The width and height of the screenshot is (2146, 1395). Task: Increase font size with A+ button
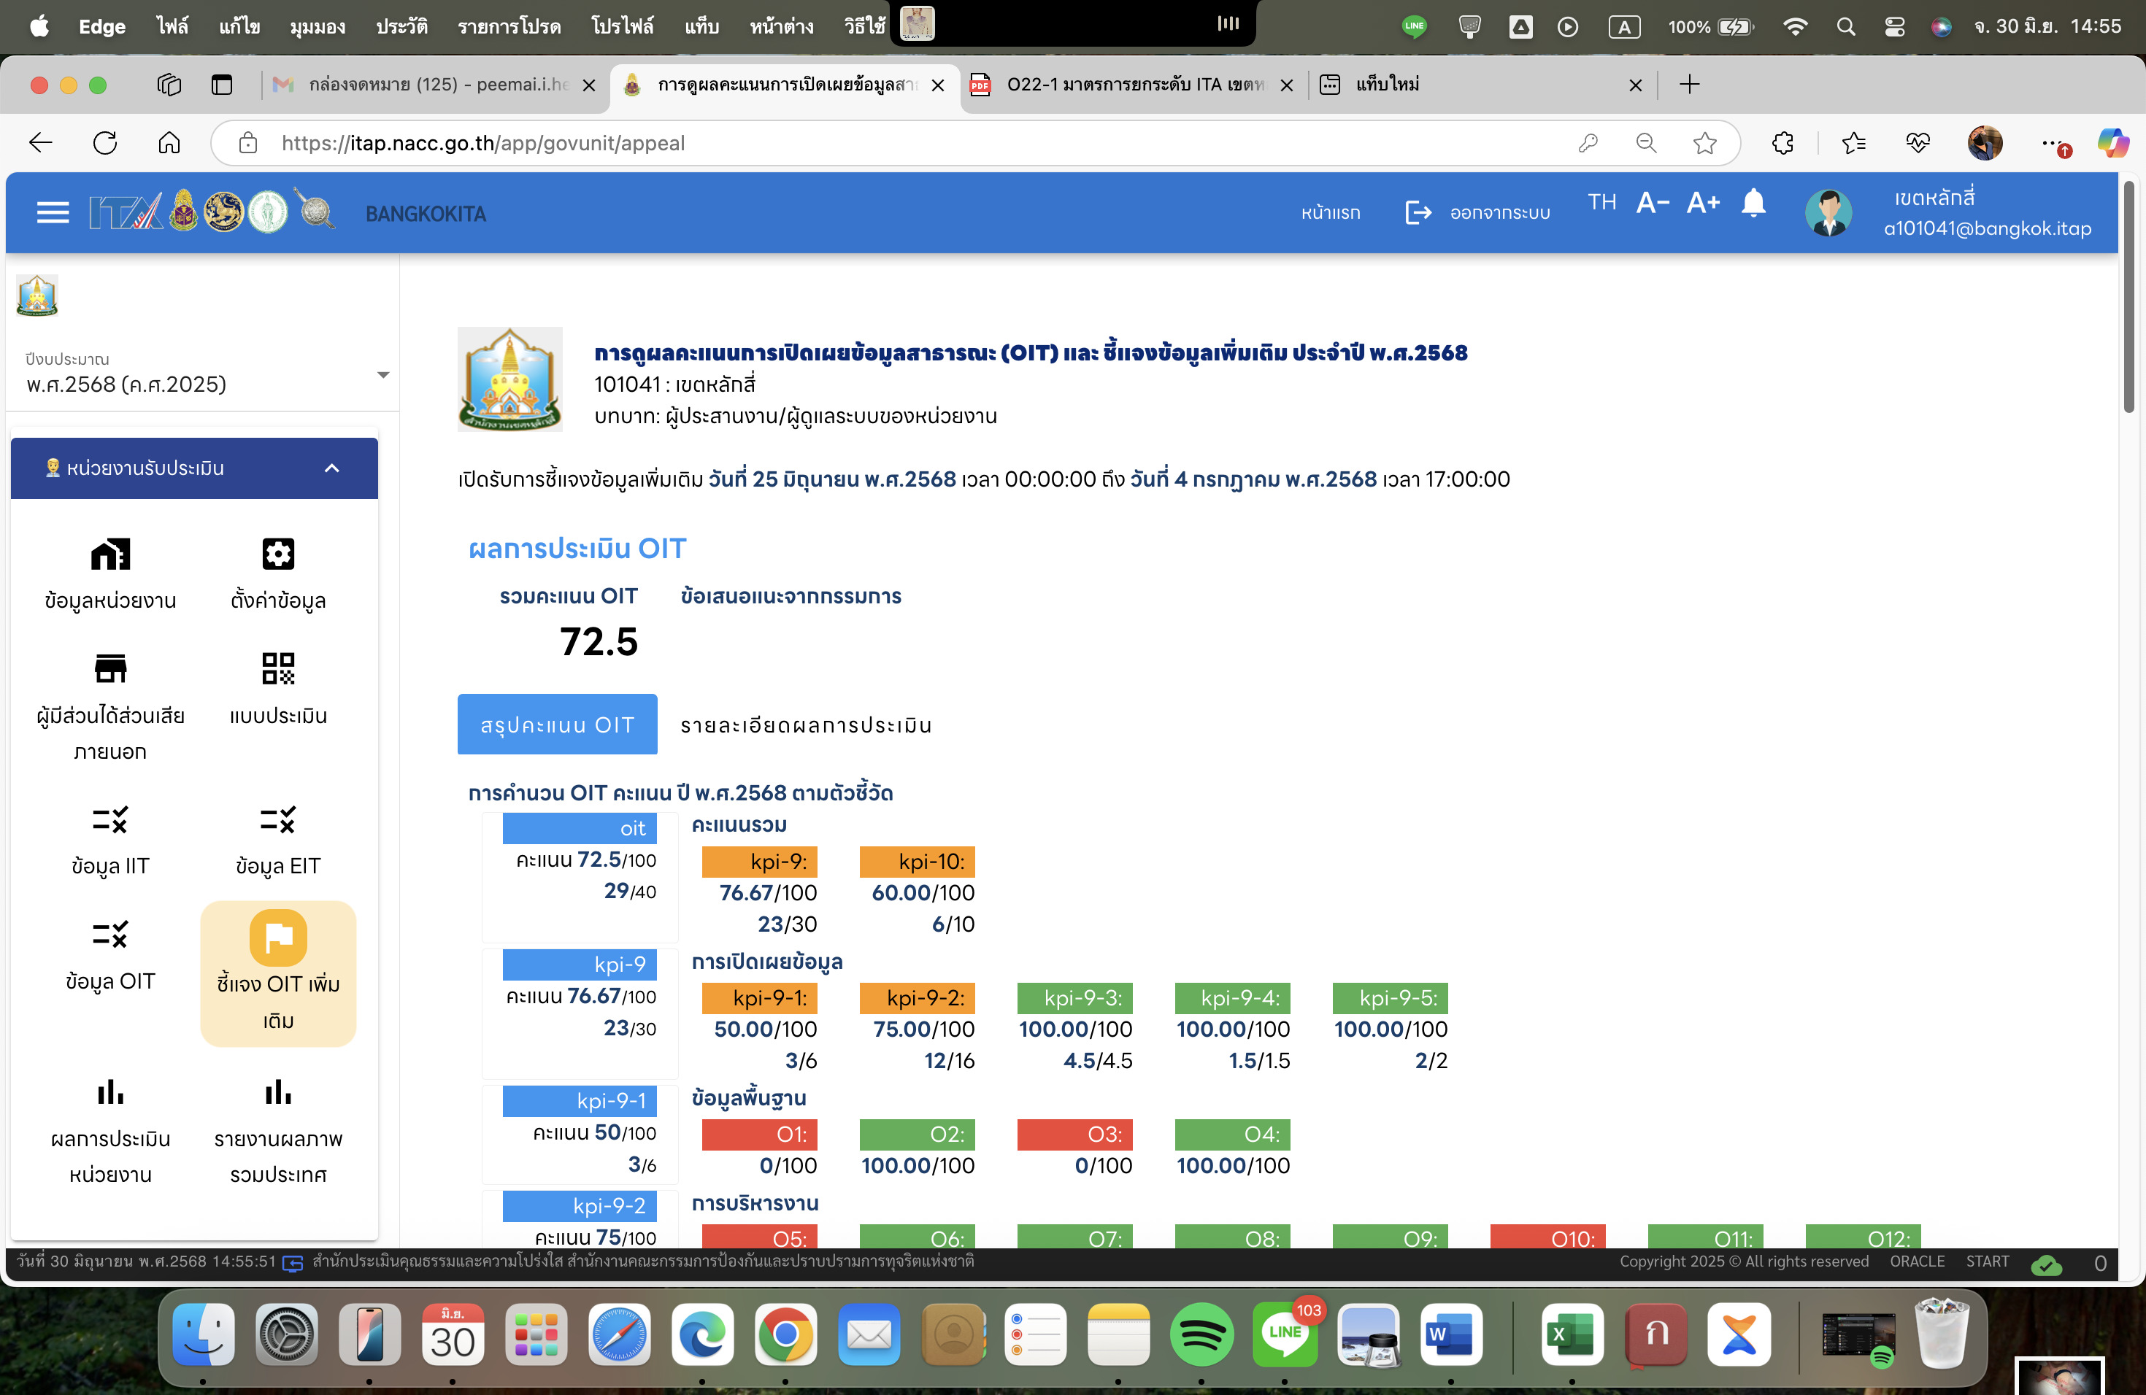(x=1702, y=203)
